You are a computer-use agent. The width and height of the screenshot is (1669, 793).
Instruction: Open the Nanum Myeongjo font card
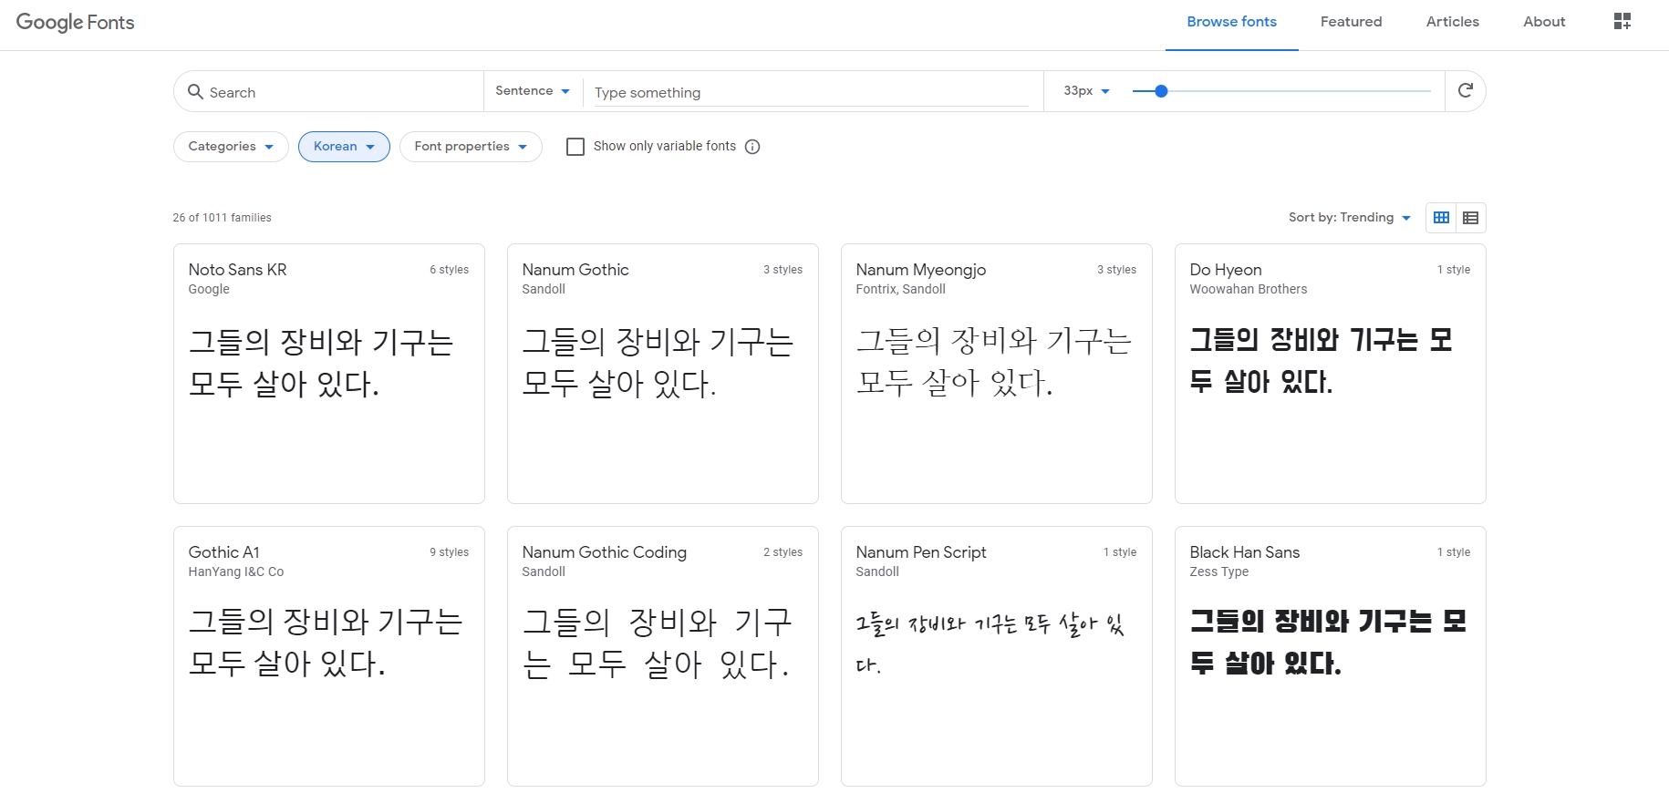coord(996,374)
